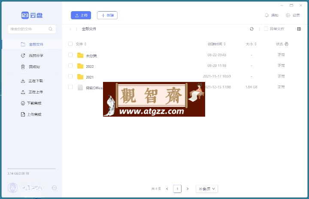Open 全部文件 in the sidebar
This screenshot has height=199, width=309.
point(32,44)
